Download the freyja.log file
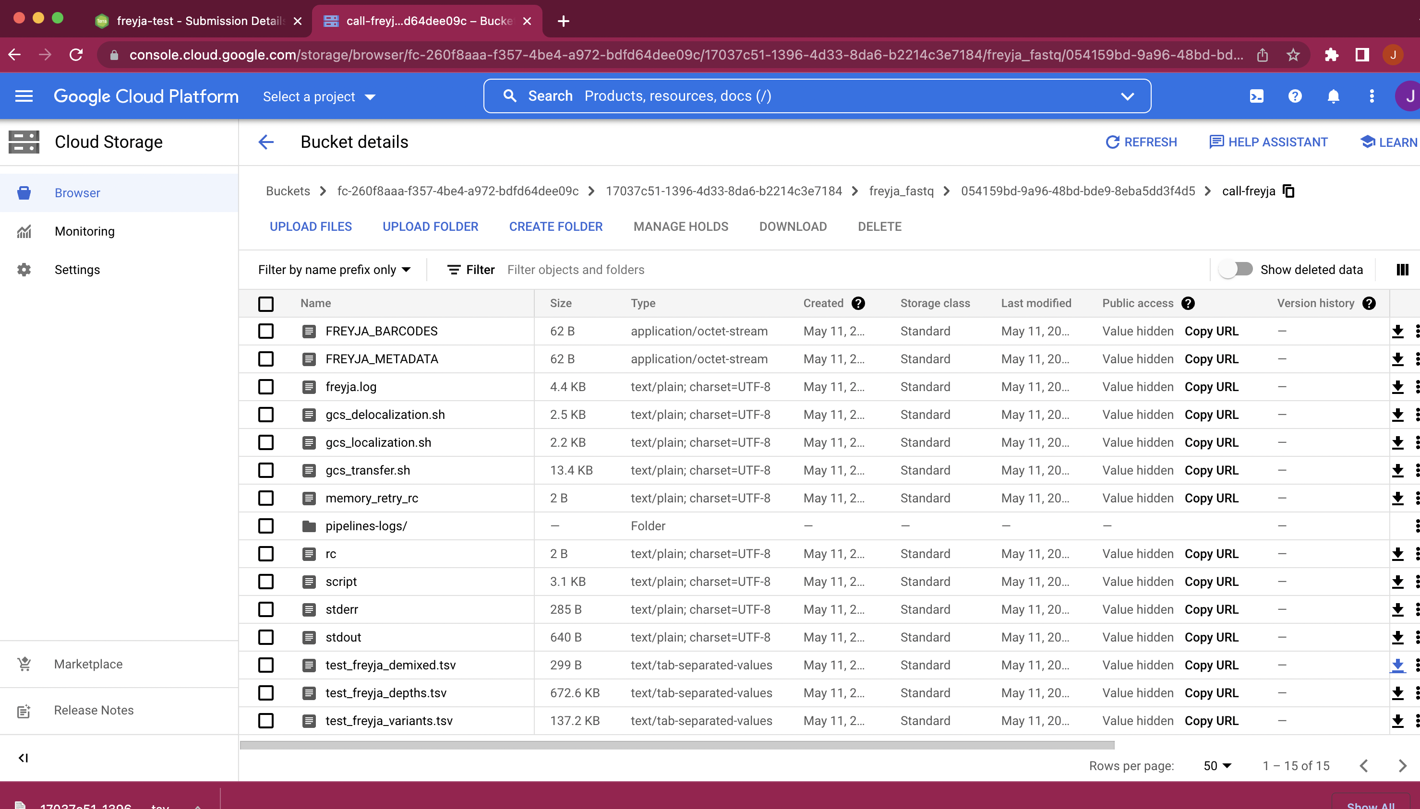The image size is (1420, 809). point(1397,387)
